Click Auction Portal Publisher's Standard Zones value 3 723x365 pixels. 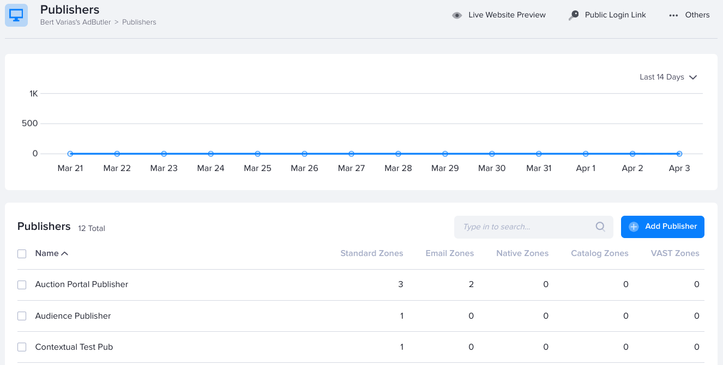401,284
